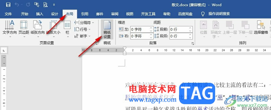Click the 上移一层 bring forward button

point(230,29)
